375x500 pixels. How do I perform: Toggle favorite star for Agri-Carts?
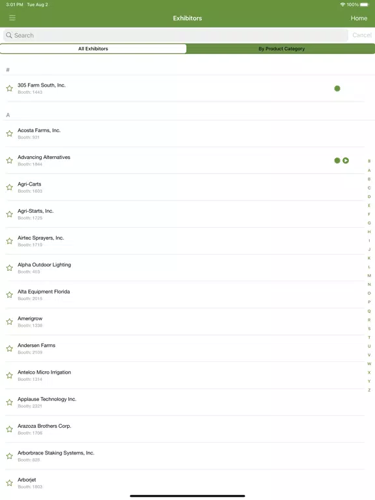[x=10, y=187]
